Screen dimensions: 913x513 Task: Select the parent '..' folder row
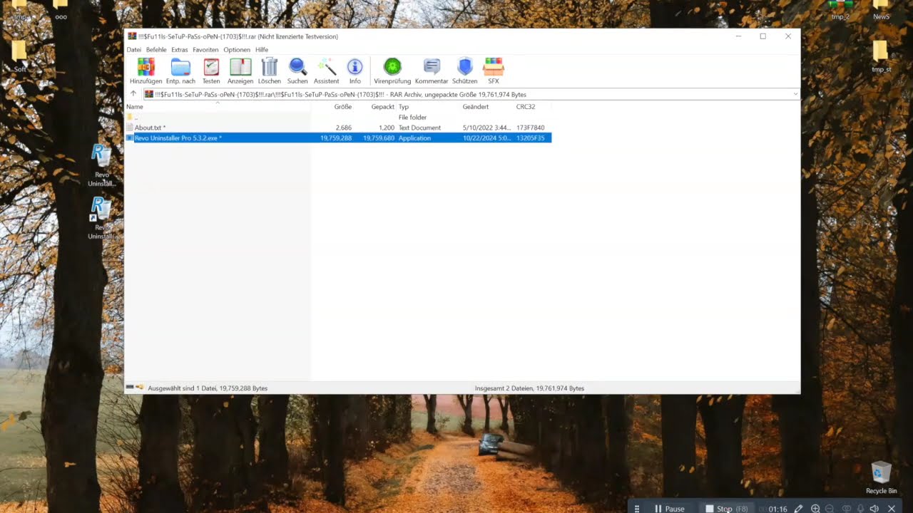pyautogui.click(x=338, y=117)
